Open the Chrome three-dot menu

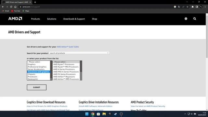pos(205,7)
